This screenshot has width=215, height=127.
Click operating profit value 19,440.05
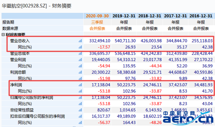[x=101, y=60]
